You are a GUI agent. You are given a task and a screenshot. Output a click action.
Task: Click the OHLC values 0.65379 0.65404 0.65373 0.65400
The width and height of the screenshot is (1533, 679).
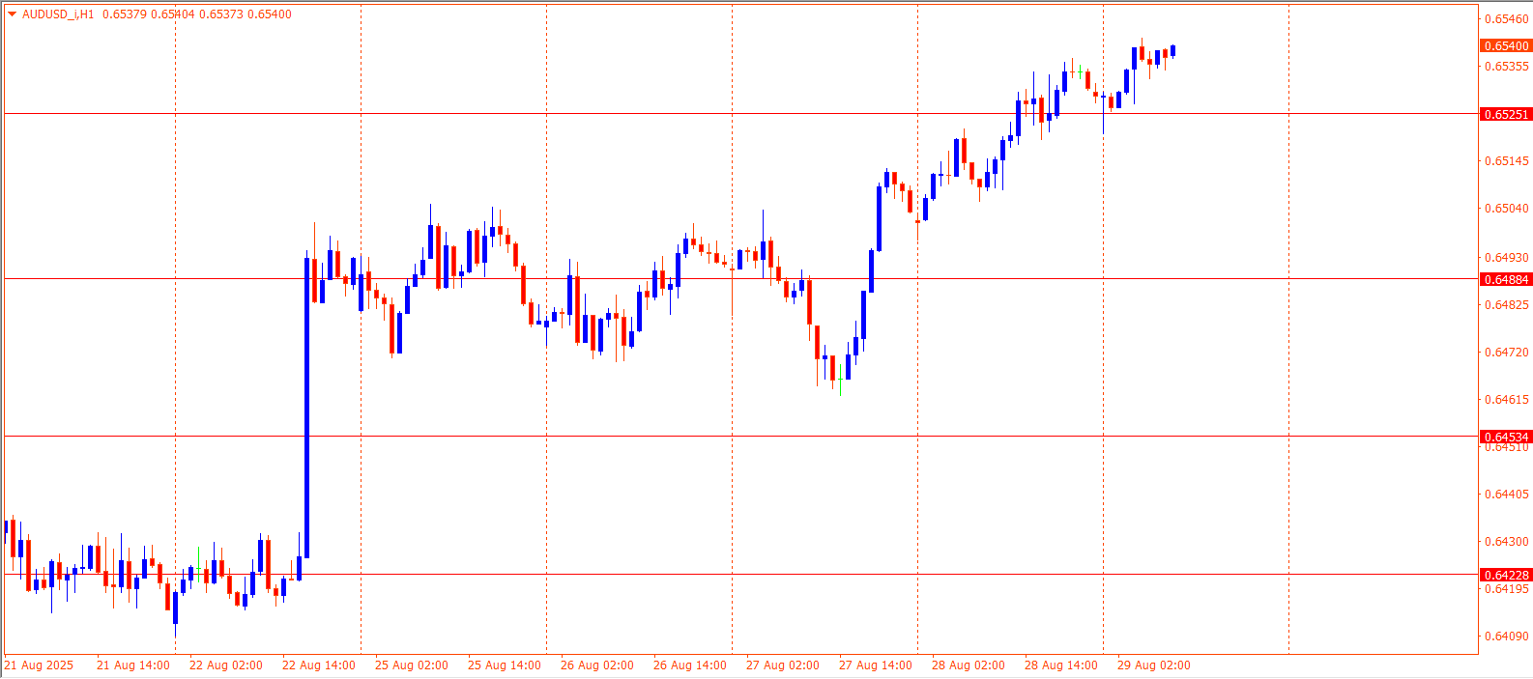196,14
